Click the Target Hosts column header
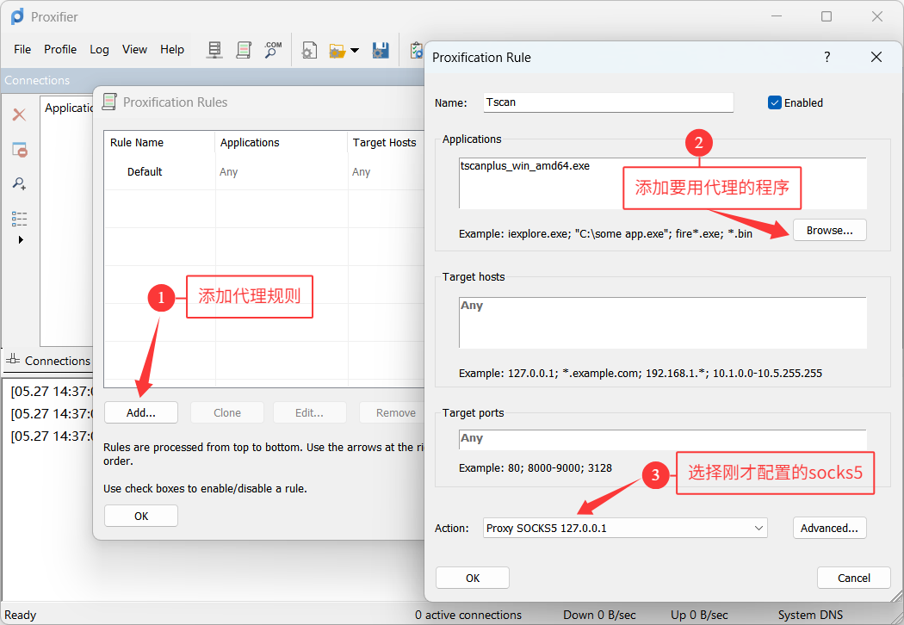The height and width of the screenshot is (625, 904). (386, 142)
